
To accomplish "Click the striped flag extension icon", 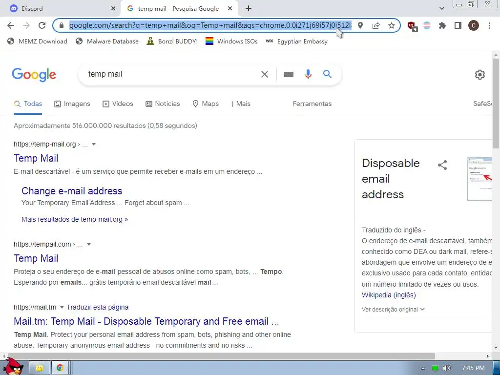I will pos(427,25).
